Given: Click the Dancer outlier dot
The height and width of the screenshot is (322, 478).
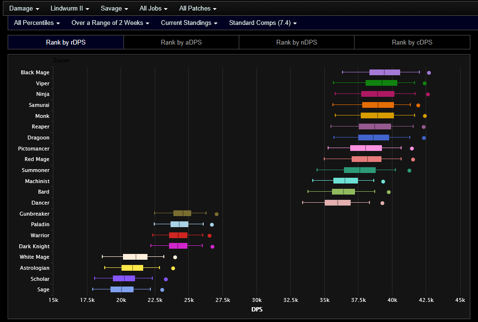Looking at the screenshot, I should point(382,203).
